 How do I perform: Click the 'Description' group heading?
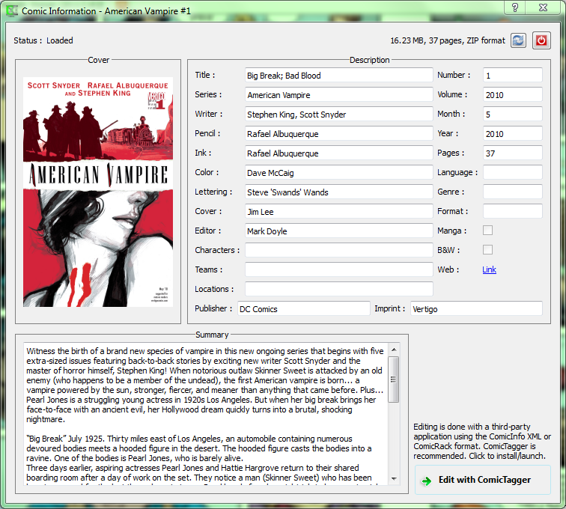369,60
